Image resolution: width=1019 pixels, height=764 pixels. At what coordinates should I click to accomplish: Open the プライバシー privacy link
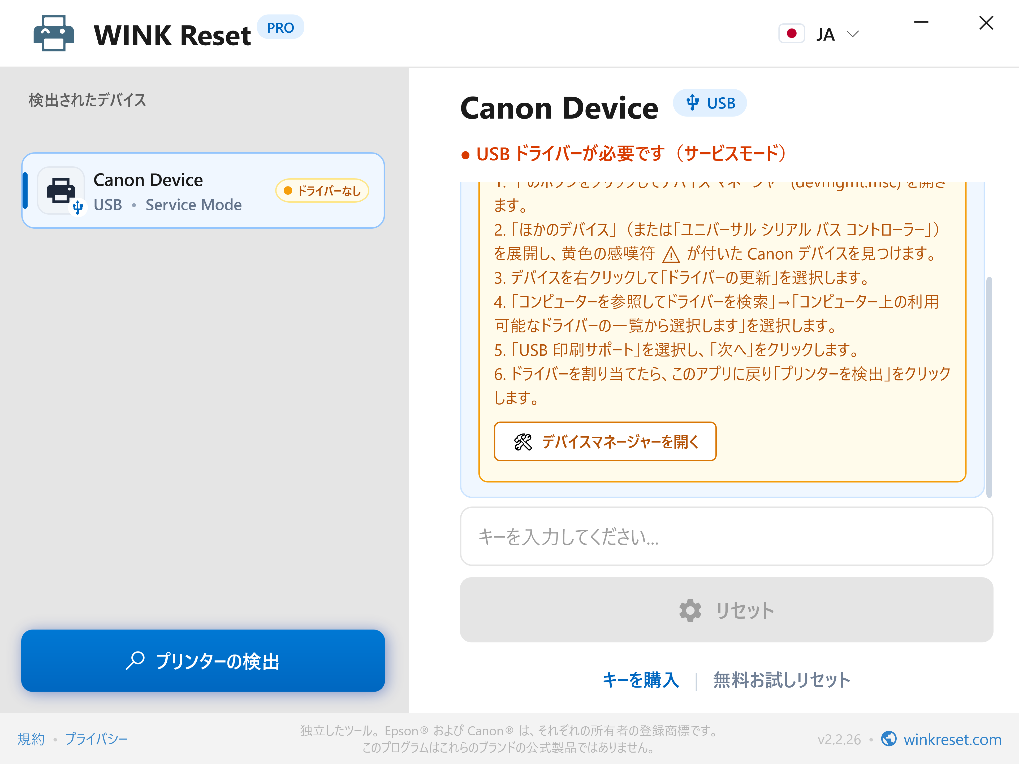[96, 739]
